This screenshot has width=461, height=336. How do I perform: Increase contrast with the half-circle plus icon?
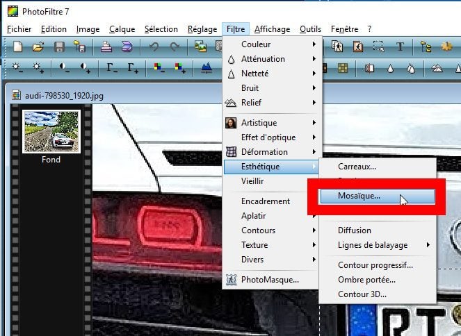click(85, 68)
